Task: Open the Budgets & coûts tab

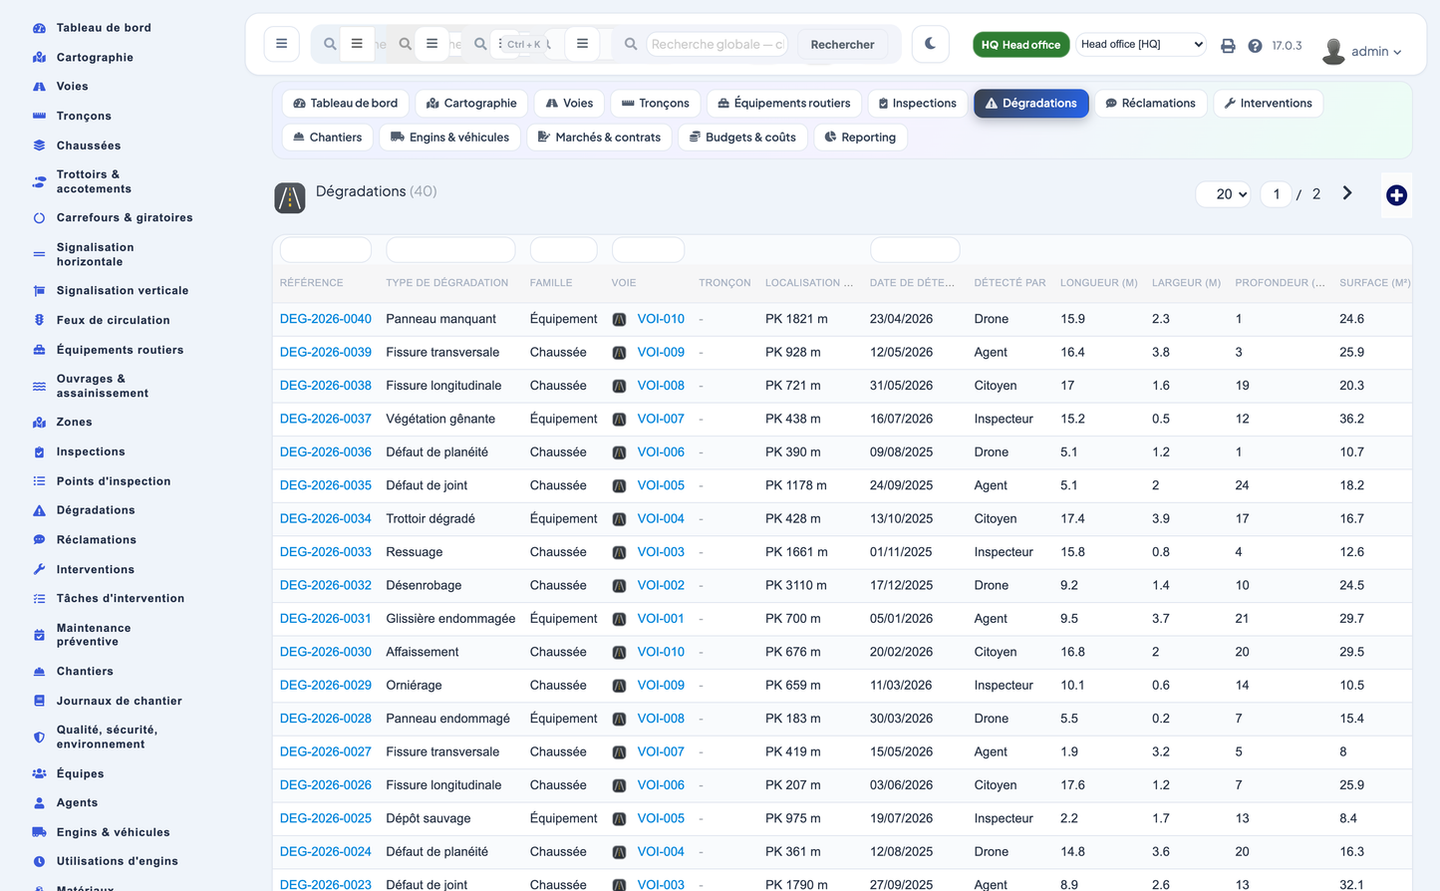Action: 742,137
